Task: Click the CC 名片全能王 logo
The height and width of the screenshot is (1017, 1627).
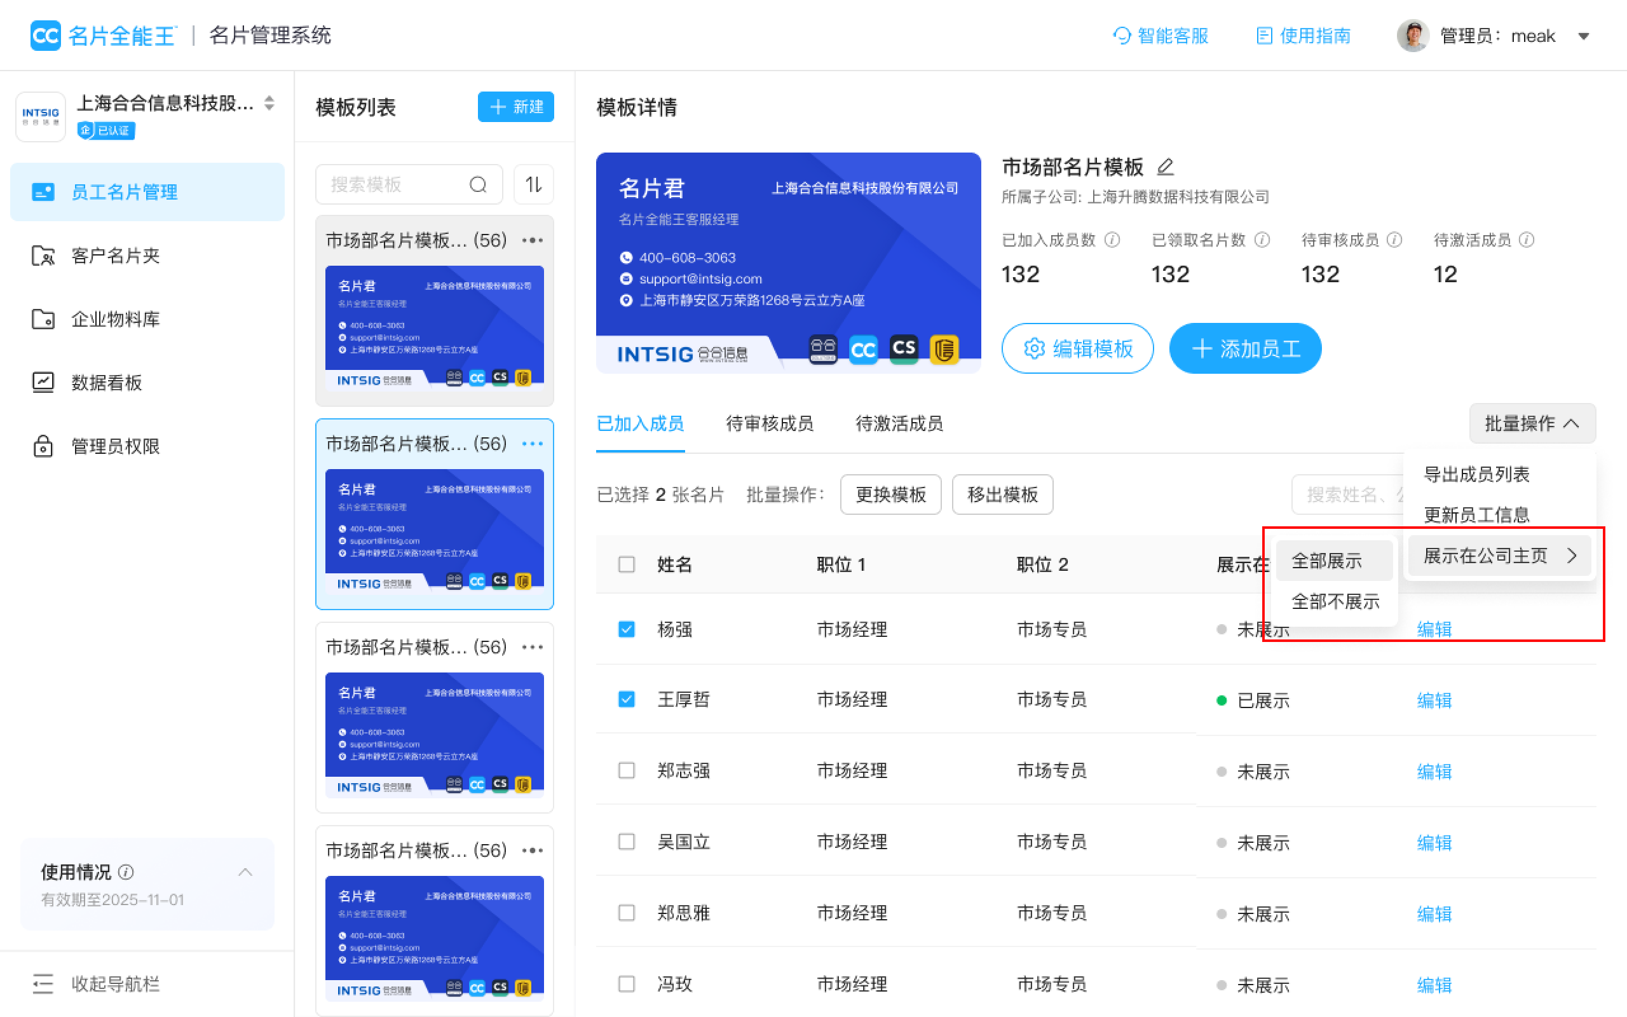Action: tap(104, 35)
